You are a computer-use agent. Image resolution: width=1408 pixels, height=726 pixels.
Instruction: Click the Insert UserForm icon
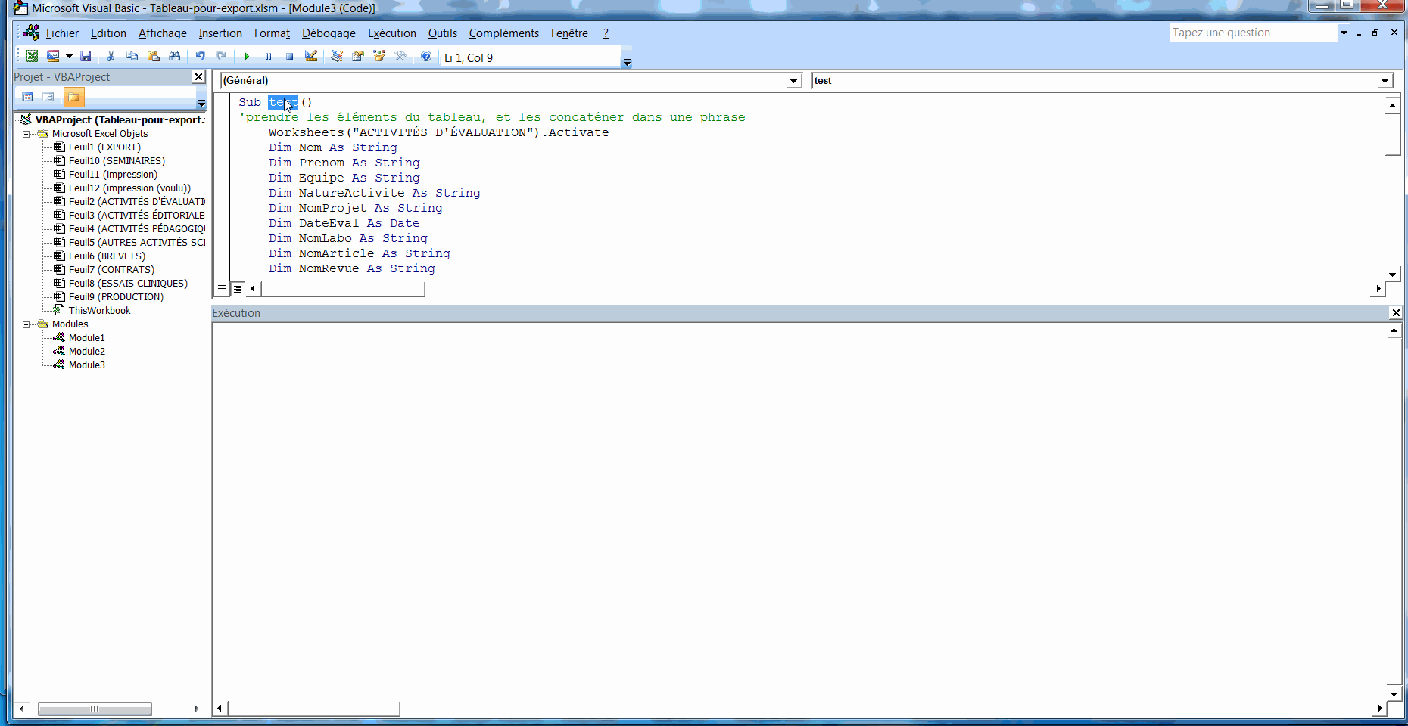pyautogui.click(x=53, y=56)
